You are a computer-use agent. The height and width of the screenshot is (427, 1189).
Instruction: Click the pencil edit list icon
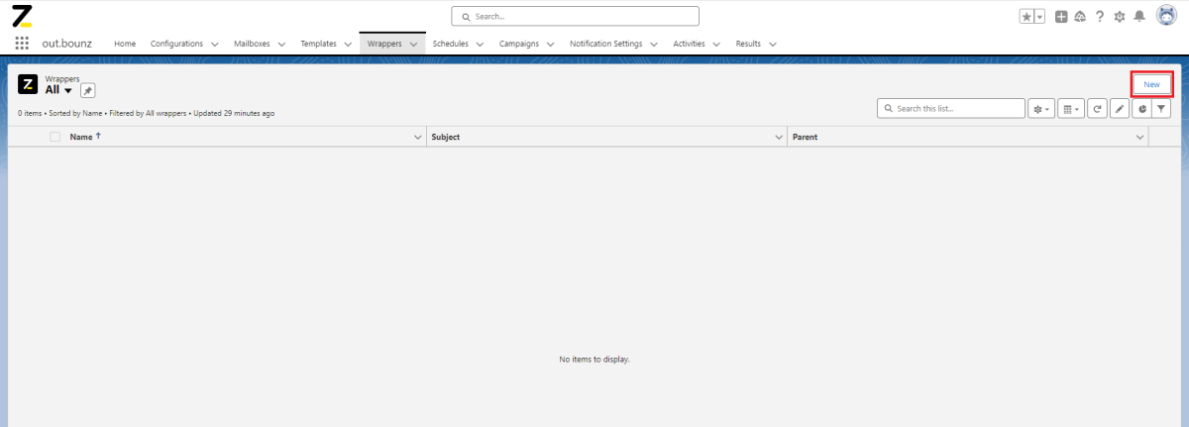point(1120,109)
